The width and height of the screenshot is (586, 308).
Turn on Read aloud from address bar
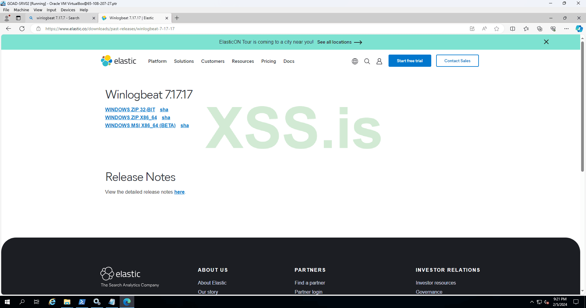(x=484, y=29)
